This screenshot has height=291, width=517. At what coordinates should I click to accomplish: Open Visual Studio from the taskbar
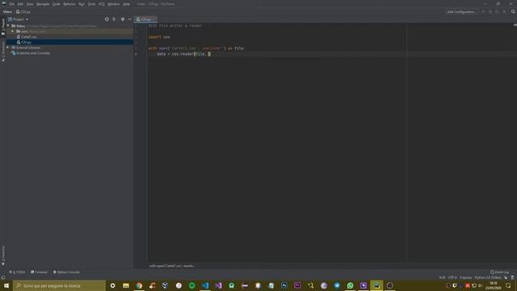coord(218,285)
